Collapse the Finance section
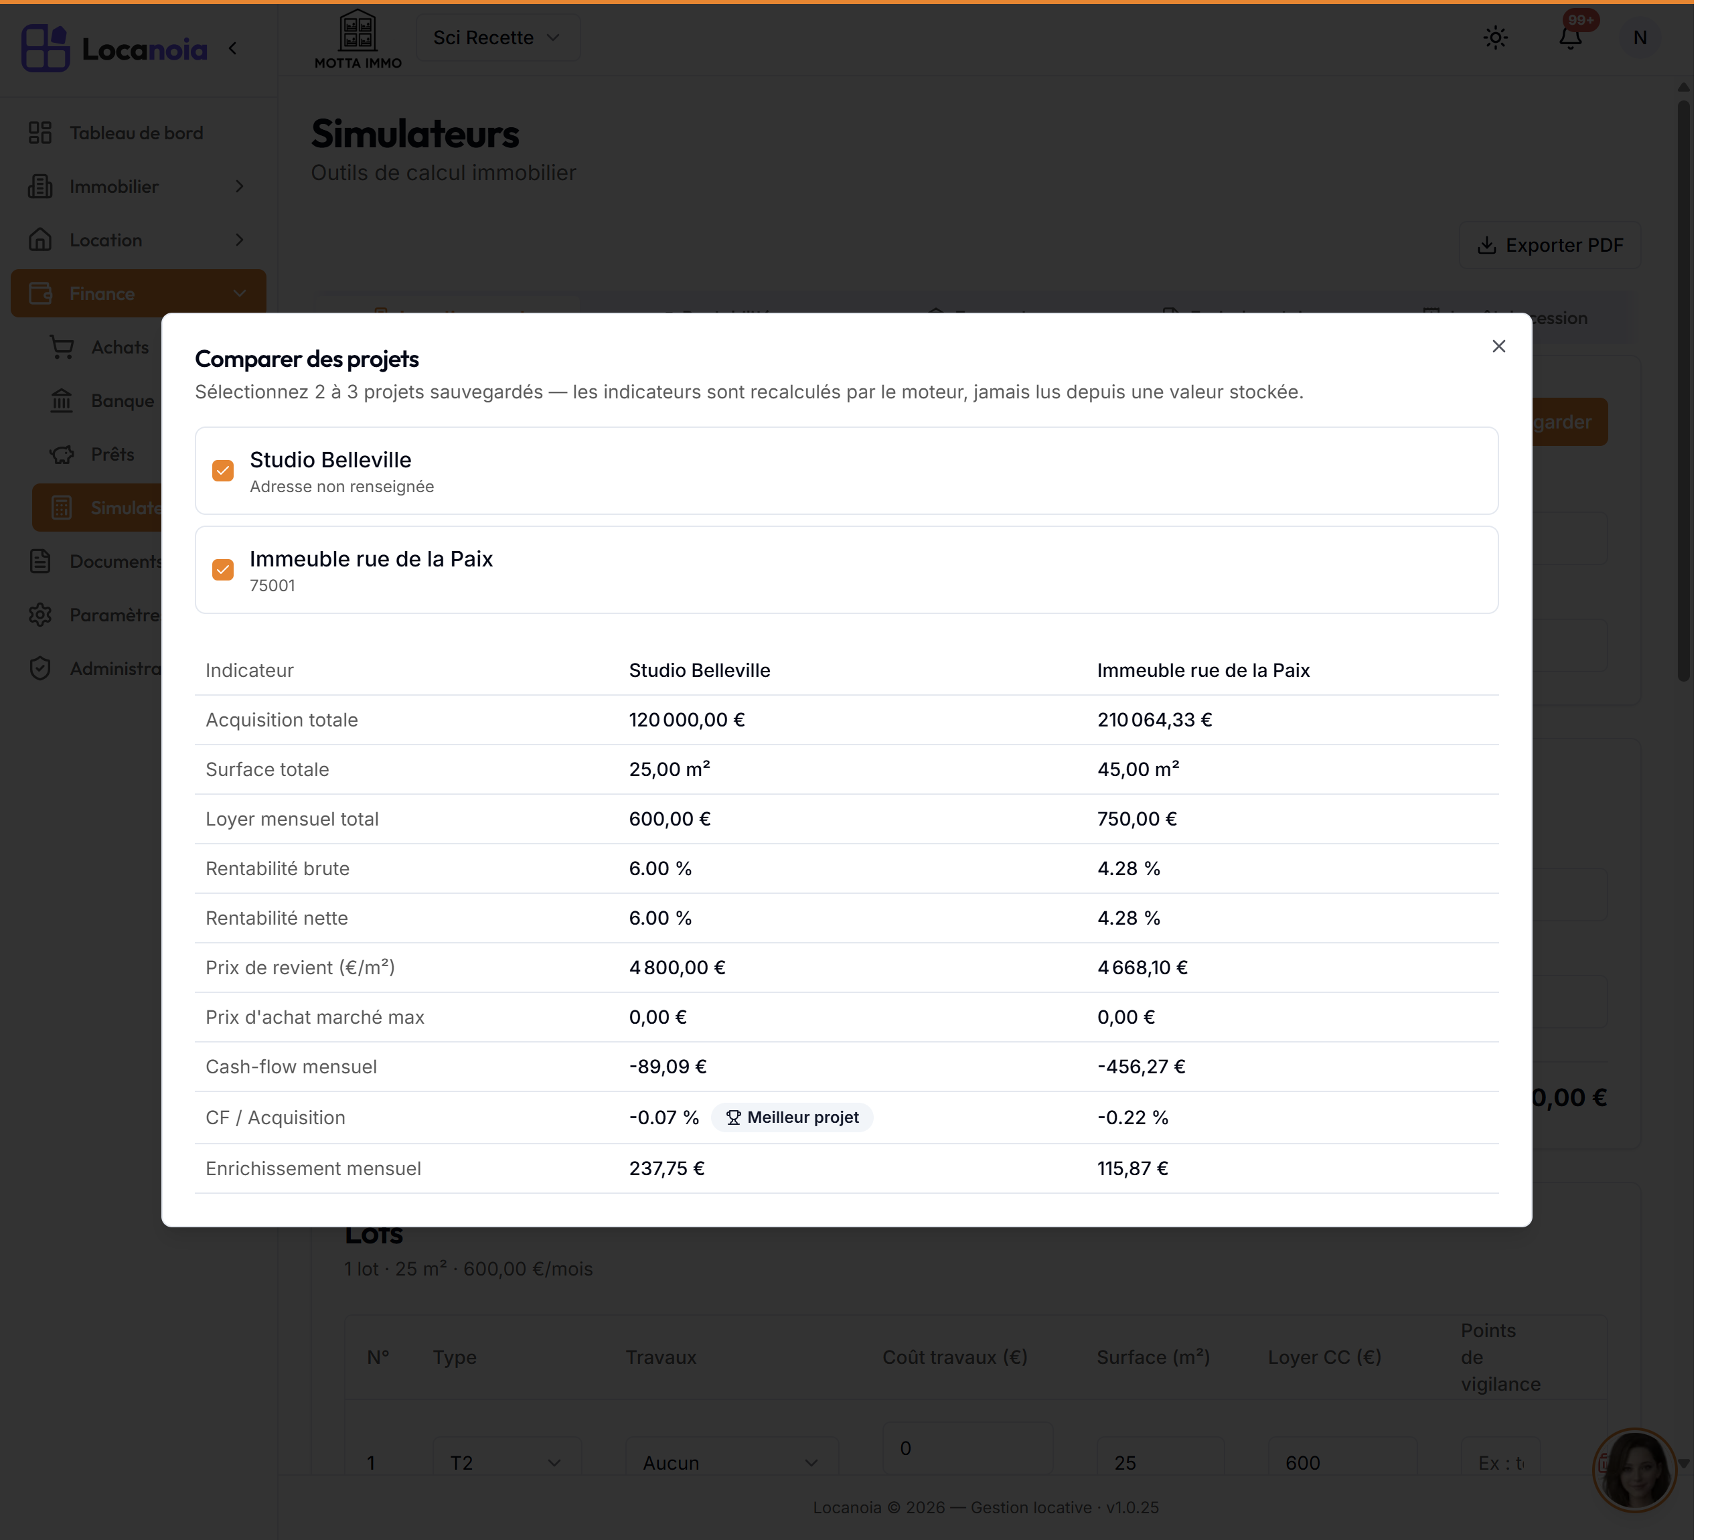The image size is (1714, 1540). coord(138,294)
